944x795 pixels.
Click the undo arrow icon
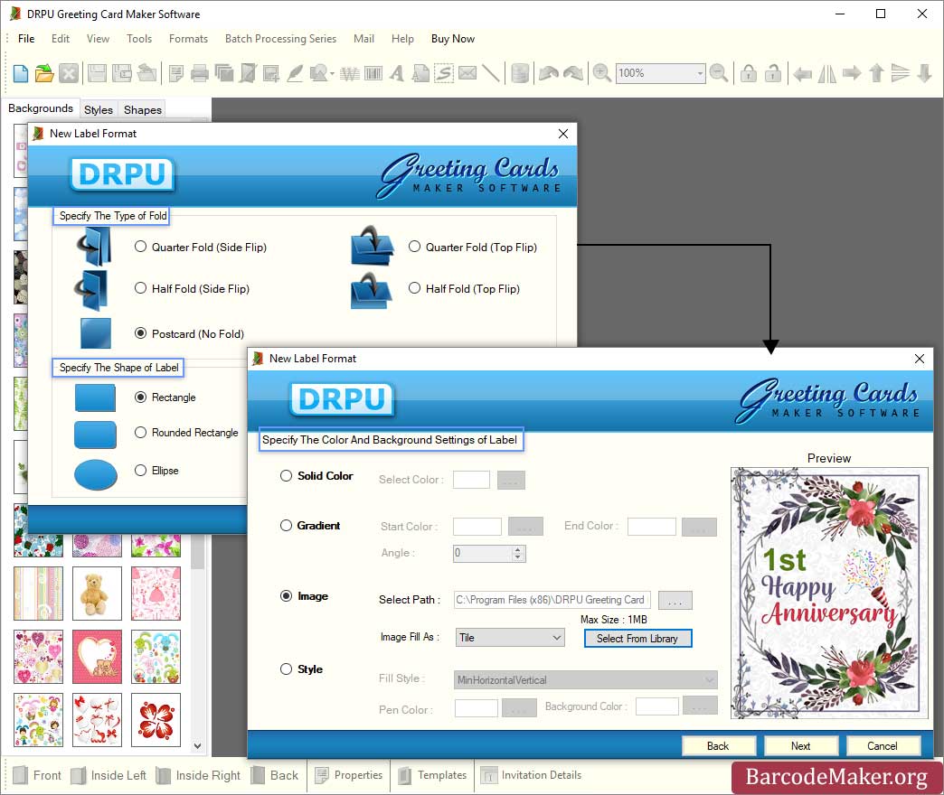pos(549,73)
